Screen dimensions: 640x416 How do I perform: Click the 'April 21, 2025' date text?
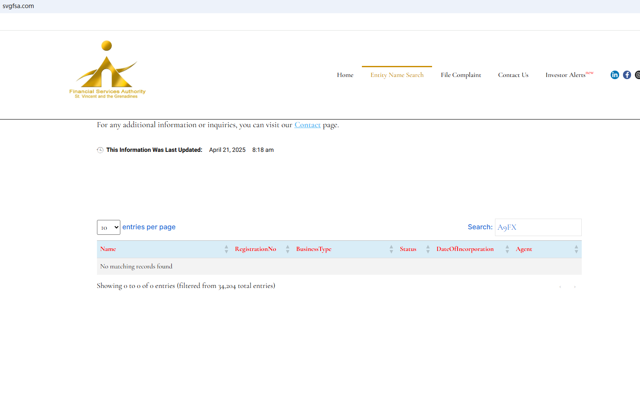pyautogui.click(x=228, y=150)
